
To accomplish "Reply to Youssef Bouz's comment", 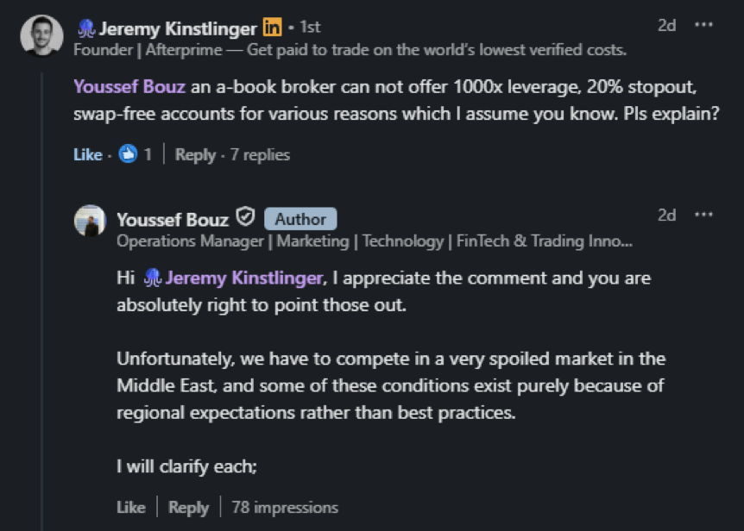I will tap(188, 508).
